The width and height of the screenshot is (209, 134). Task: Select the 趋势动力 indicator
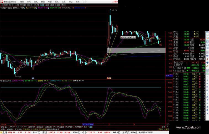32,127
